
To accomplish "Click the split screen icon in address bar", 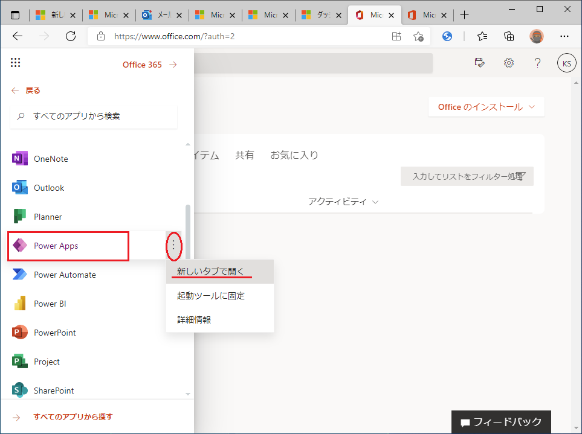I will [396, 36].
